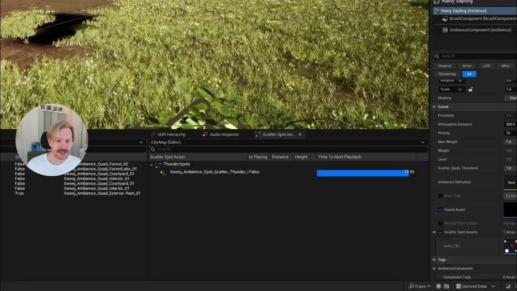
Task: Edit the Attenuation Distance value 500.0
Action: tap(510, 125)
